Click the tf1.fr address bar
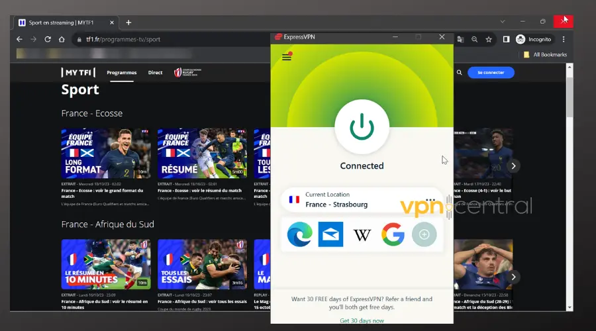The width and height of the screenshot is (596, 331). pyautogui.click(x=171, y=39)
